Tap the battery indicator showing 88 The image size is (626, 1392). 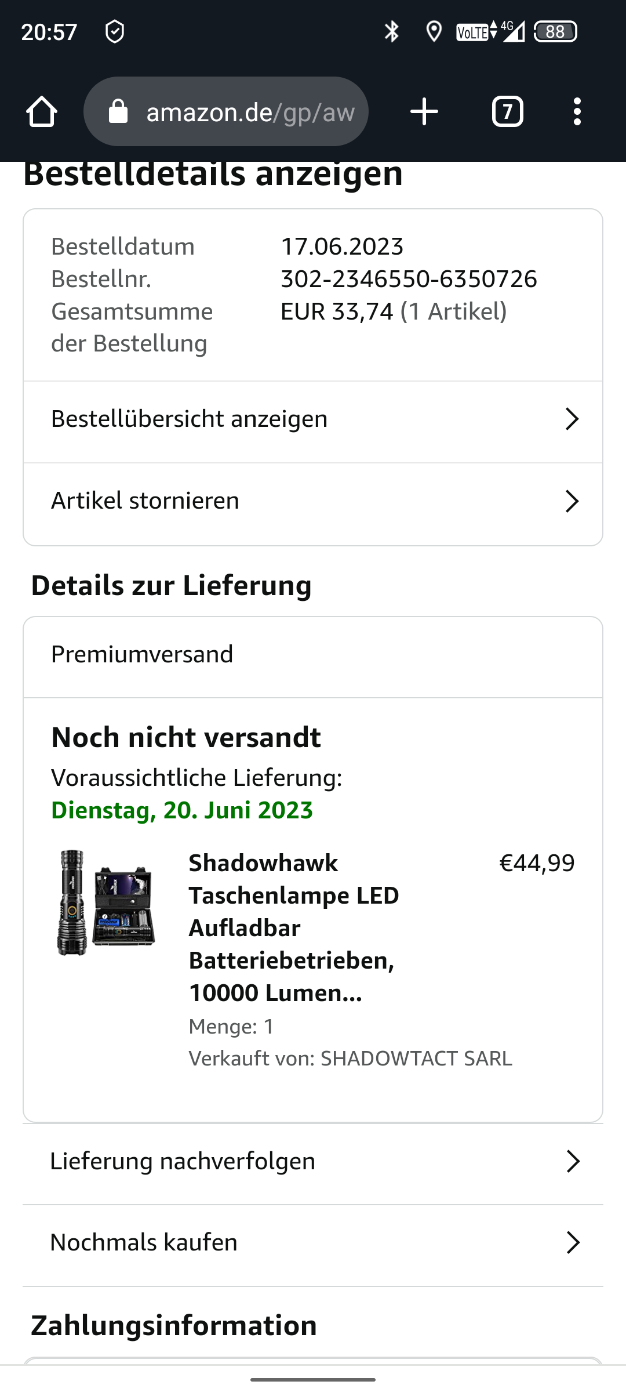[555, 31]
